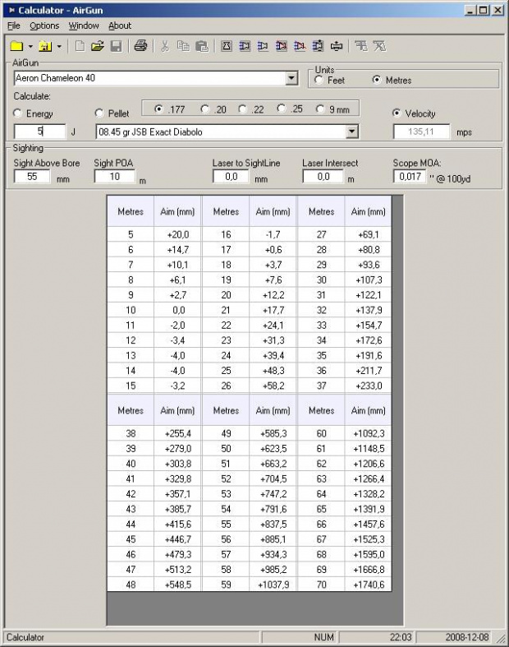This screenshot has width=509, height=647.
Task: Select the 9 mm caliber radio button
Action: tap(320, 109)
